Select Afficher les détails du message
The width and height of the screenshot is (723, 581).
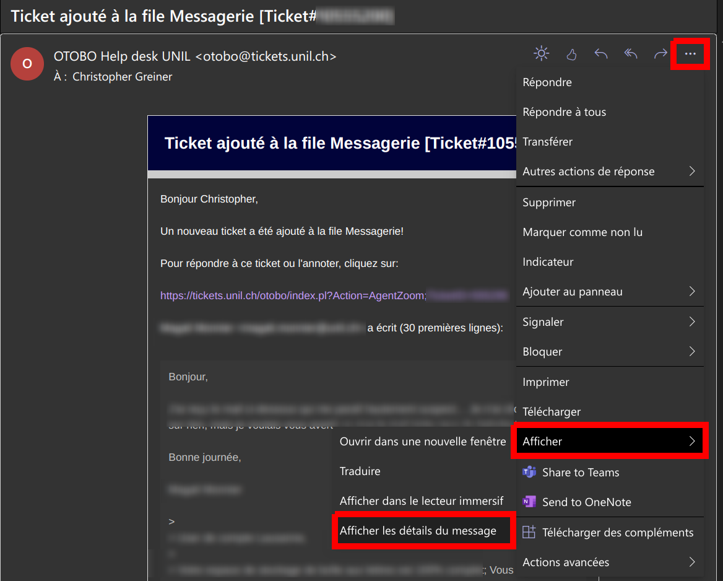[x=418, y=531]
